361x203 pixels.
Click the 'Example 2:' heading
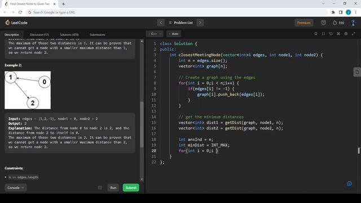(13, 65)
